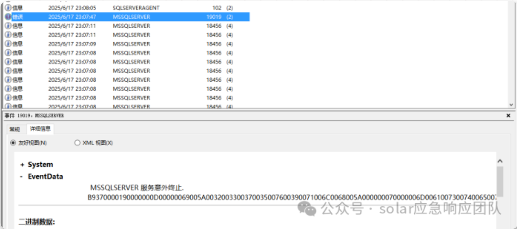Click the info icon on the SQLSERVERAGENT row
The image size is (517, 229).
coord(8,8)
